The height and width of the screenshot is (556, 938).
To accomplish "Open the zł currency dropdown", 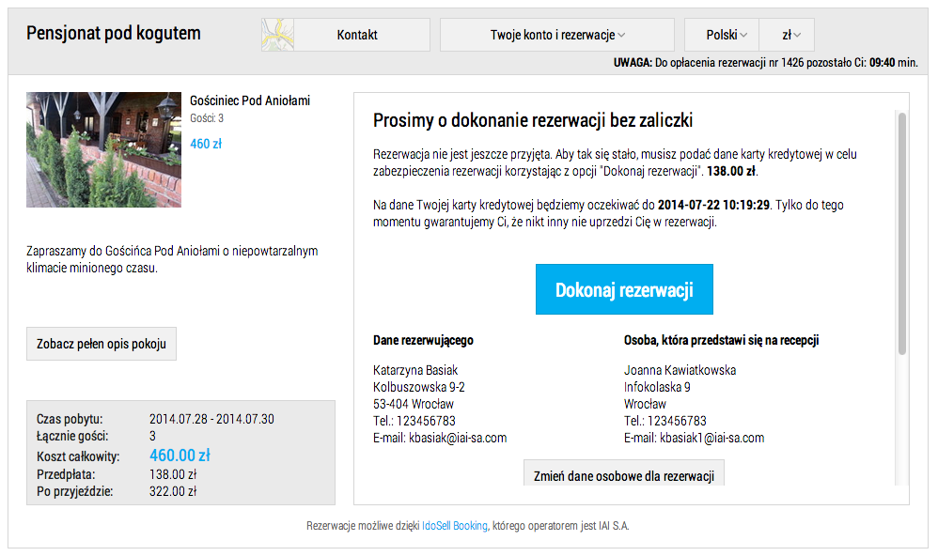I will point(787,35).
